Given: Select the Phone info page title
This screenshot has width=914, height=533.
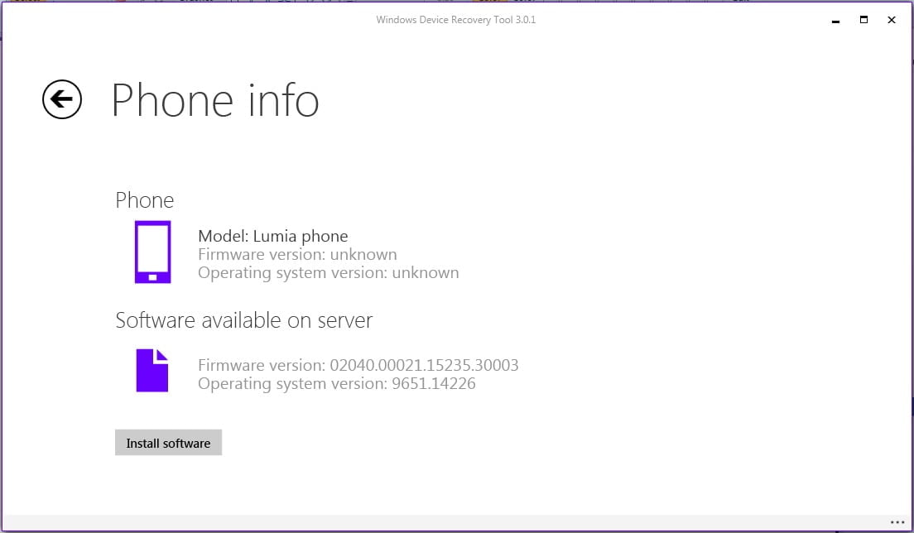Looking at the screenshot, I should pos(215,100).
